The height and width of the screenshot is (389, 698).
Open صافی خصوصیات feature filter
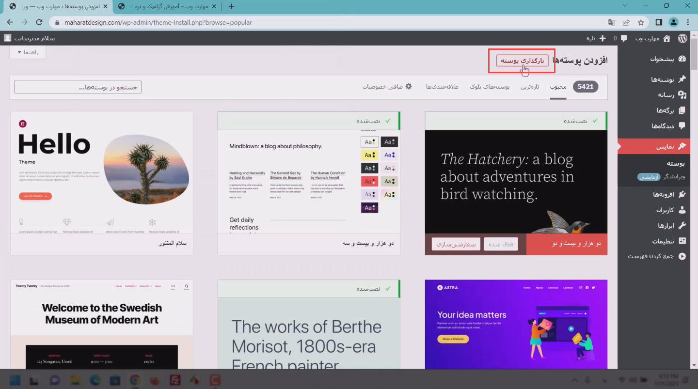[387, 87]
